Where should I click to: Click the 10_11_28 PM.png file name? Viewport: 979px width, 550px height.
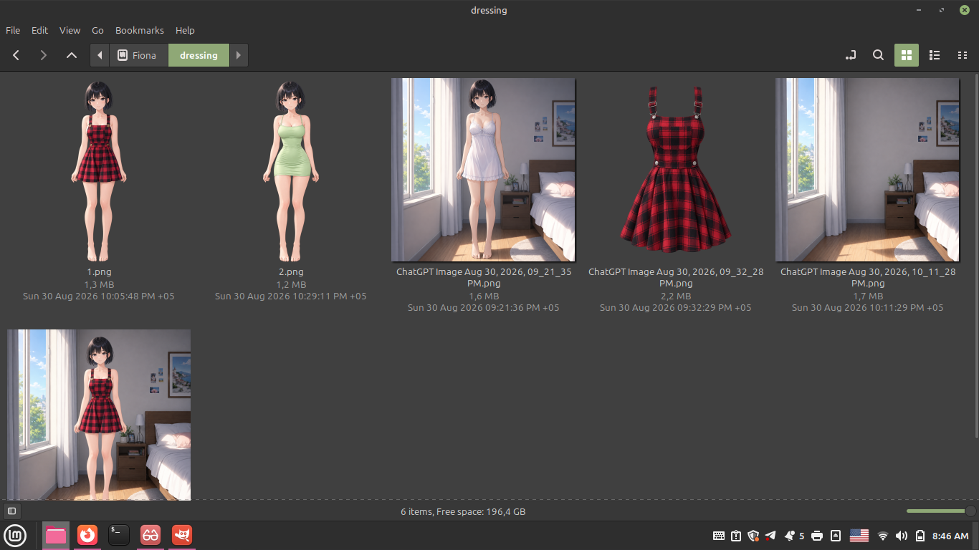pos(867,278)
